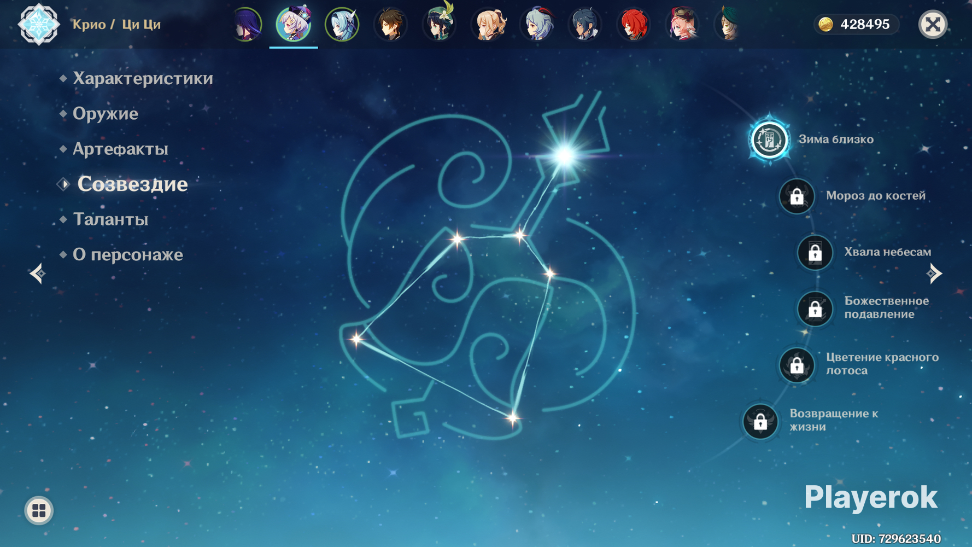This screenshot has width=972, height=547.
Task: Click the 'Зима близко' label text
Action: 836,139
